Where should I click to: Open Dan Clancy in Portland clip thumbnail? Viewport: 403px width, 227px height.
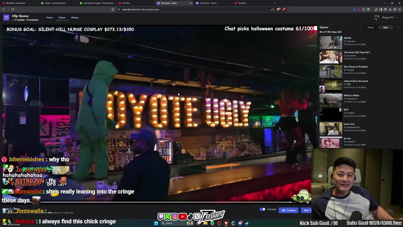(x=331, y=71)
